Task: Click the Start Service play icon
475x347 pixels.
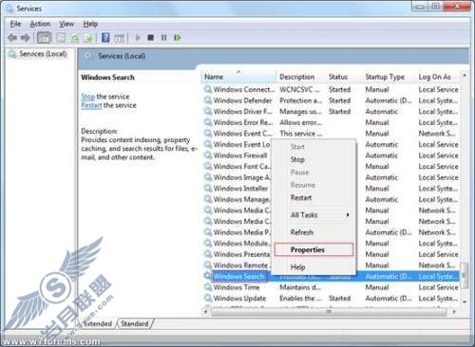Action: click(x=138, y=38)
